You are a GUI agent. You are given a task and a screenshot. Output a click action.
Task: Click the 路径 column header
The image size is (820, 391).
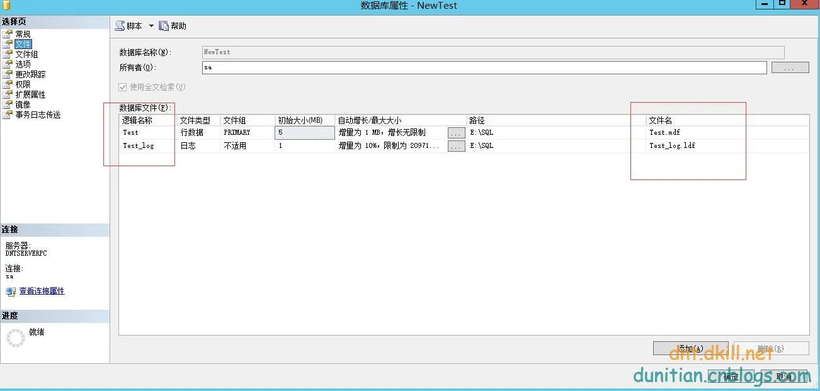[556, 120]
